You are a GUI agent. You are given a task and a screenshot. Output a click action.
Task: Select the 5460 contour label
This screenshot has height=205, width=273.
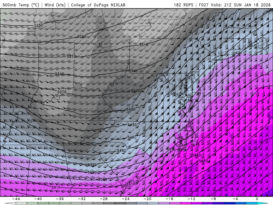pyautogui.click(x=132, y=137)
